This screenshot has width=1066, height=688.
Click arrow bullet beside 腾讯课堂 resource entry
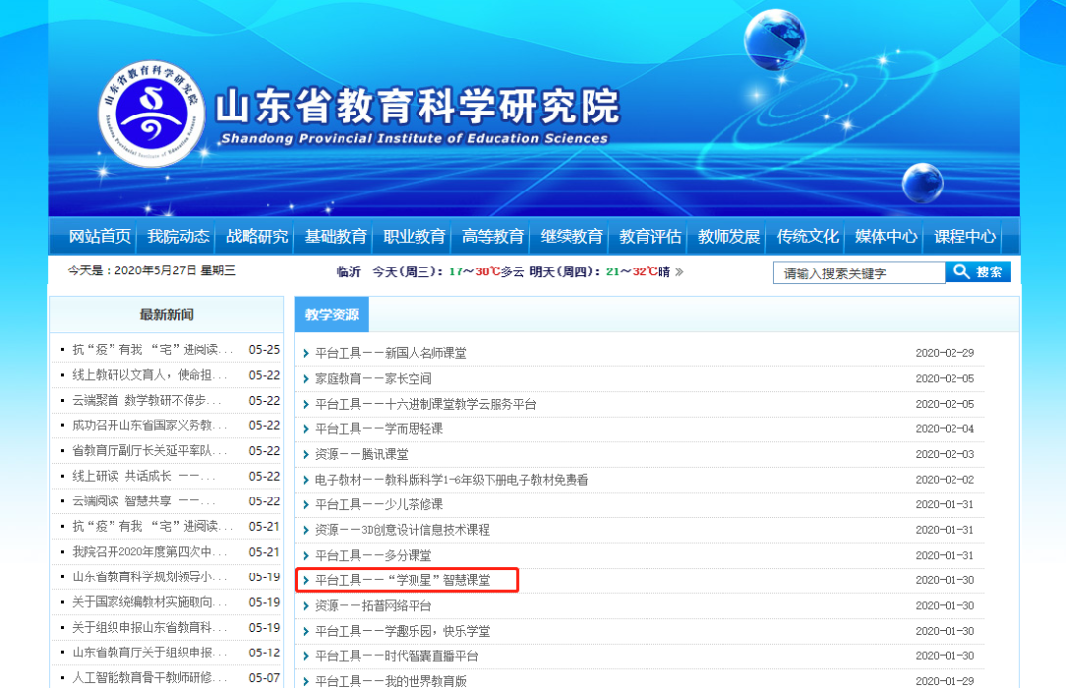coord(307,455)
